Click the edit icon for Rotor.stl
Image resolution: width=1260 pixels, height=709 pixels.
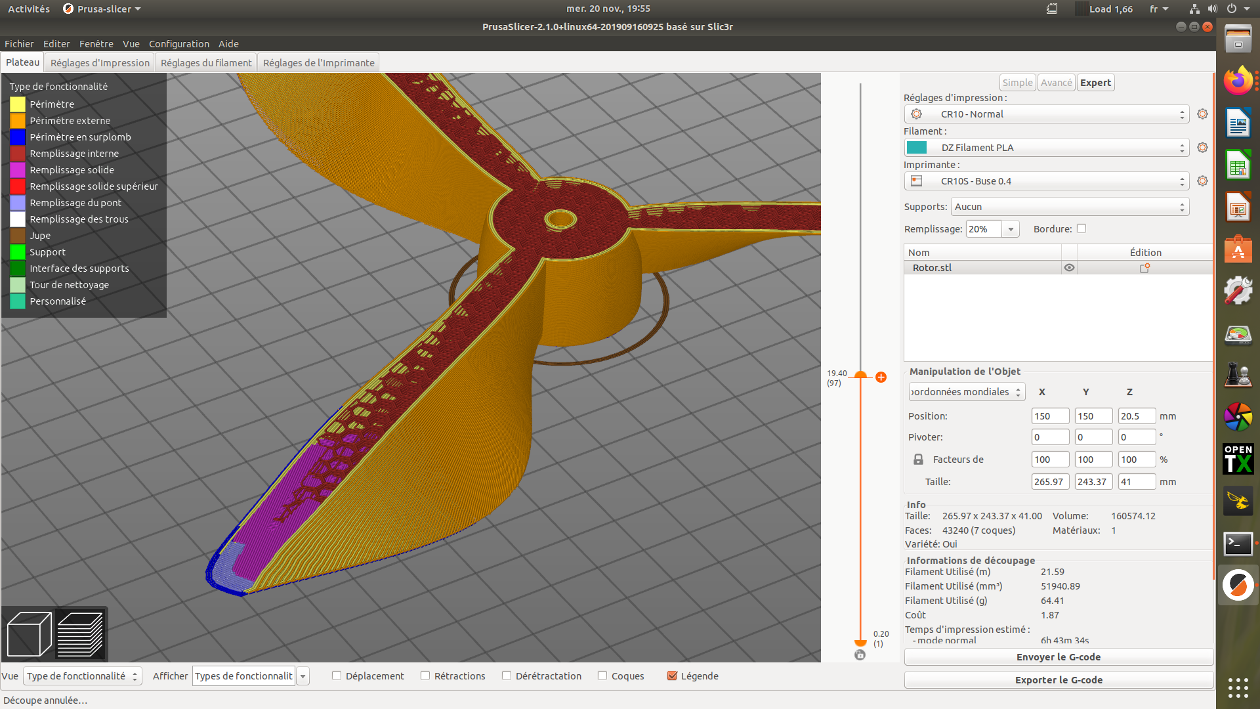[1144, 268]
